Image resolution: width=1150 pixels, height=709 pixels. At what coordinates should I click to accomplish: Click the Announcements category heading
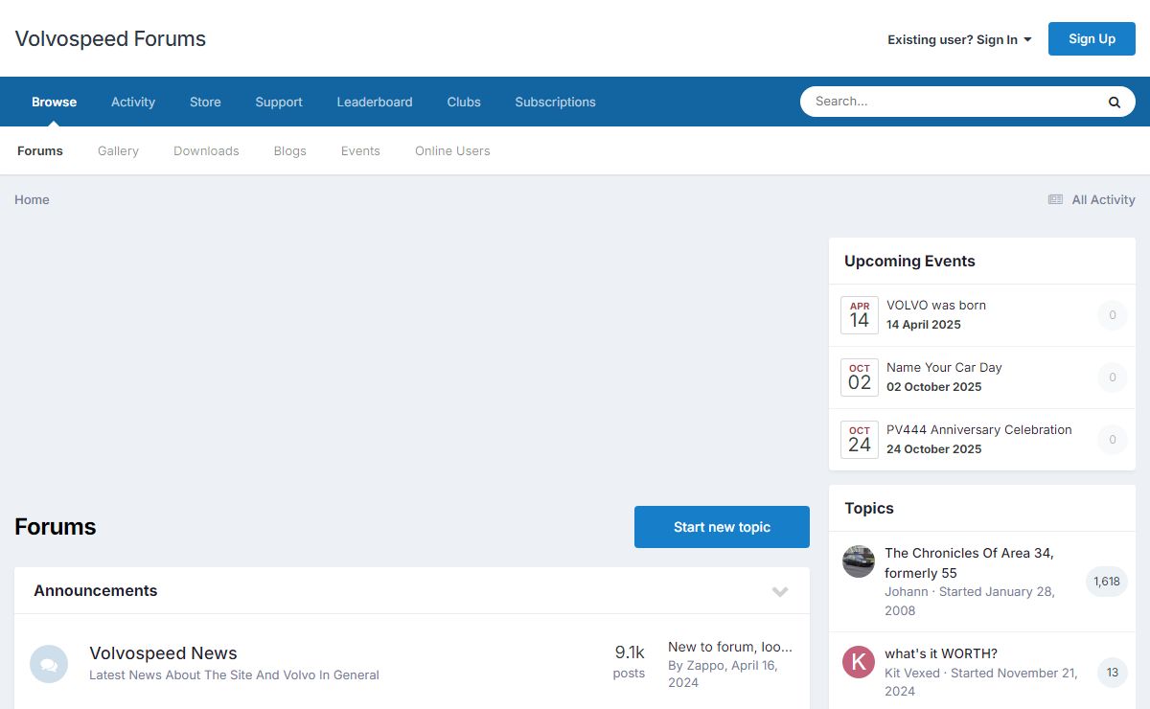[96, 590]
